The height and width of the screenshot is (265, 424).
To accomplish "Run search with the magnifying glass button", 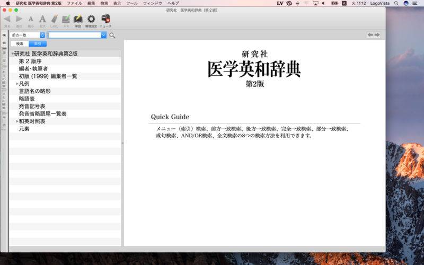I will 112,36.
